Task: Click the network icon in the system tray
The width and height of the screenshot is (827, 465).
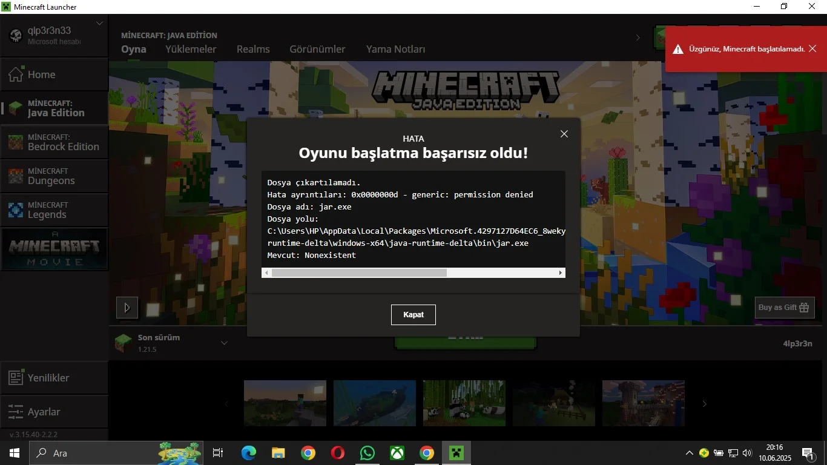Action: [x=733, y=453]
